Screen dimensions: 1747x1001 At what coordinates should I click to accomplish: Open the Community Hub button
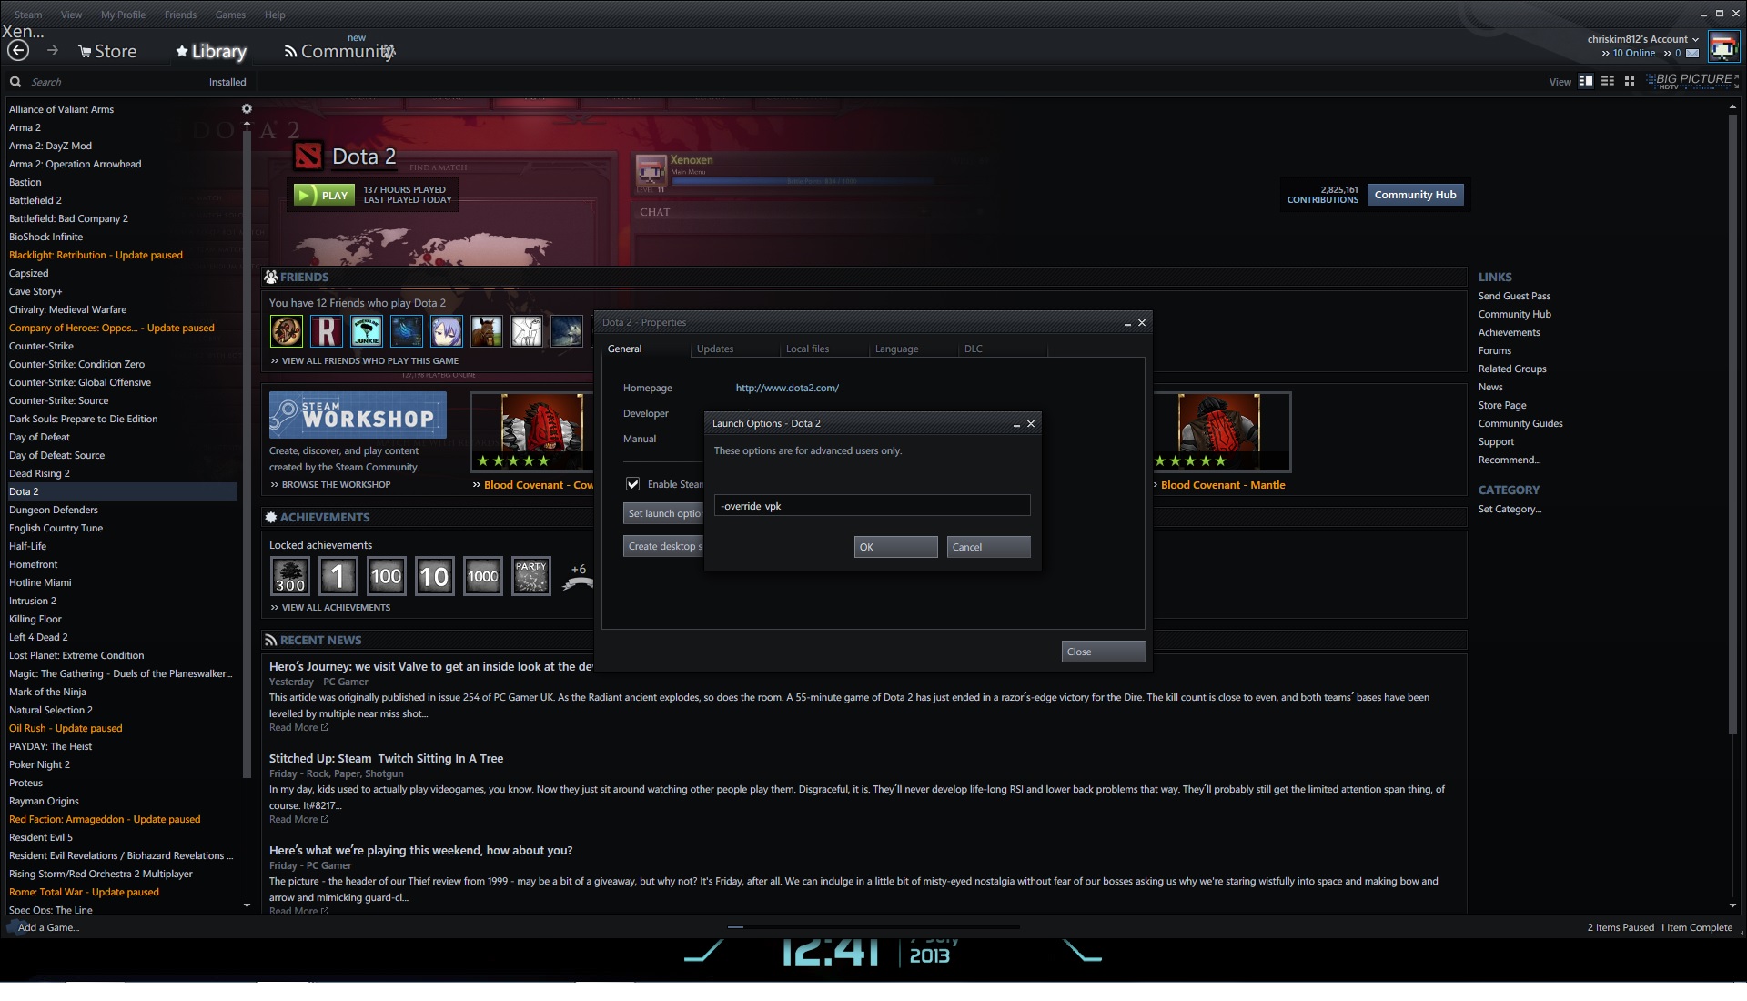1415,195
